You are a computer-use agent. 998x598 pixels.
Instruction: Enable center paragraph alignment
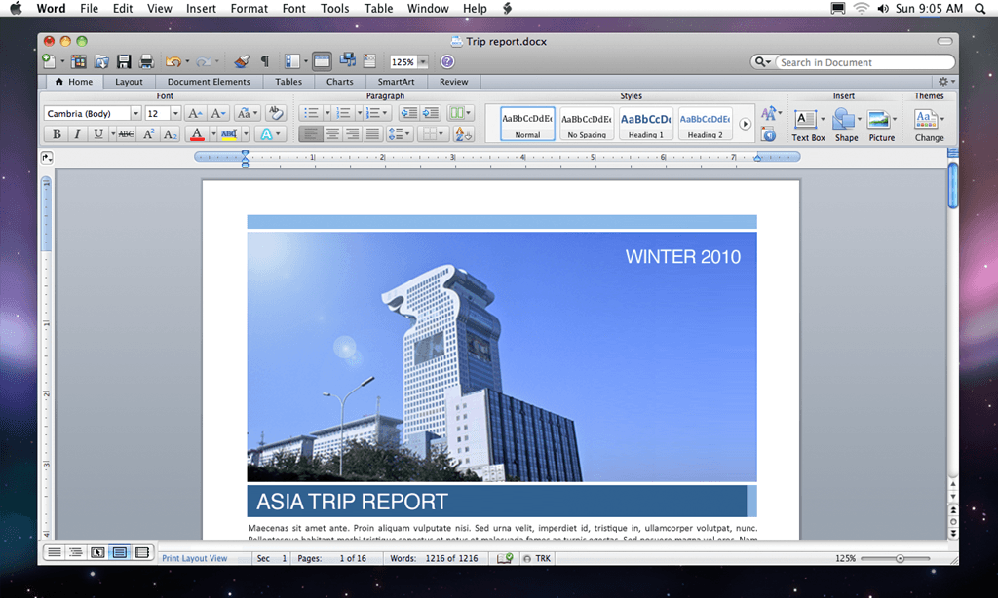tap(331, 133)
